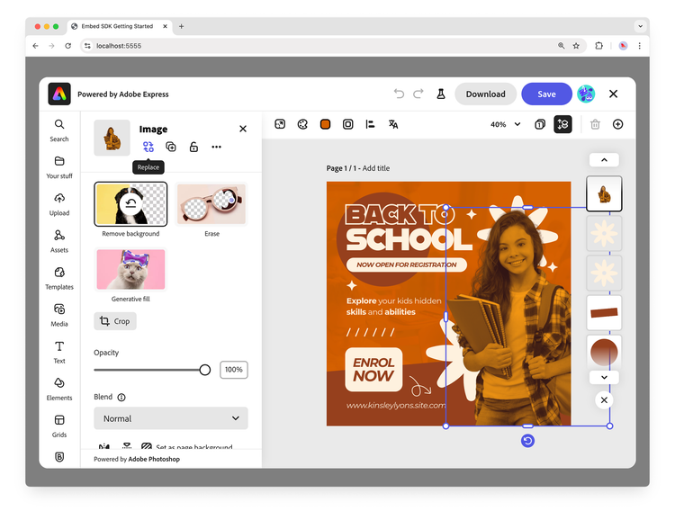
Task: Select the brown rectangle layer thumbnail
Action: [604, 312]
